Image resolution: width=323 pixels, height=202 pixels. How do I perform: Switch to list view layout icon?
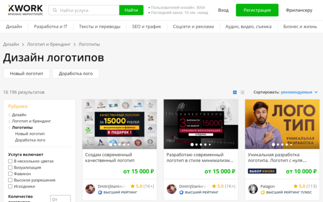pos(242,92)
